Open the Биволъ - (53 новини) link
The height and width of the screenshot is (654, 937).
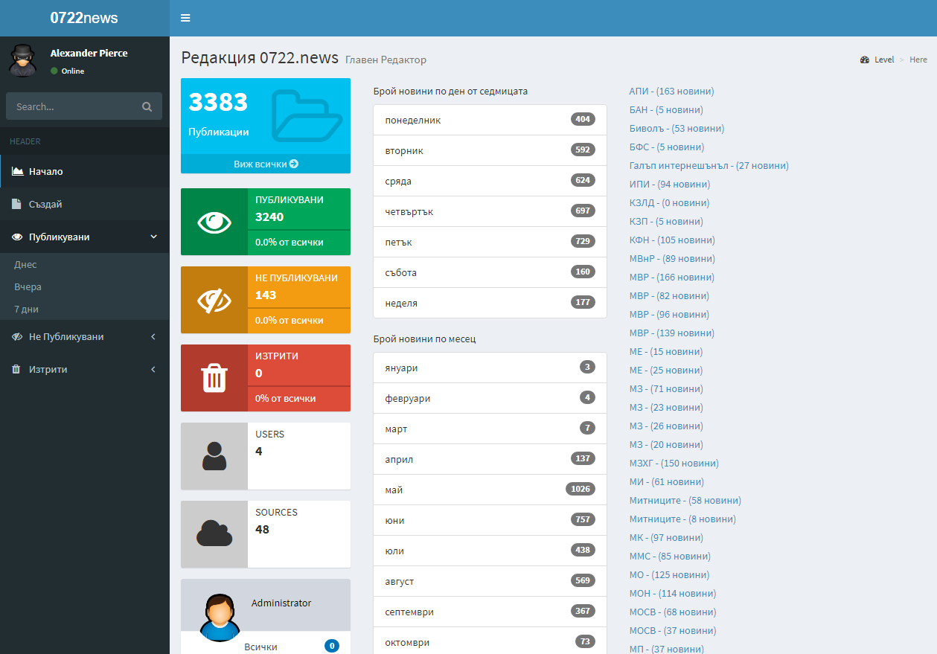point(677,128)
